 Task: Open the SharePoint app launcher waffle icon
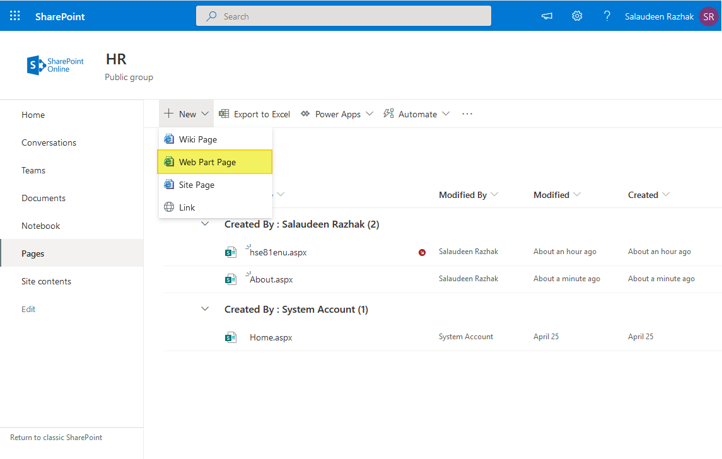pos(14,16)
